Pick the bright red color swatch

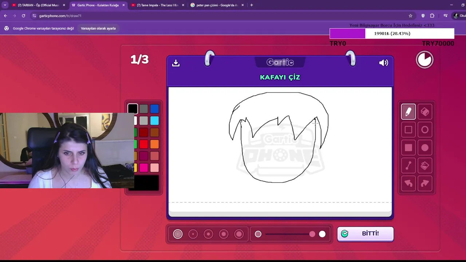(x=144, y=144)
